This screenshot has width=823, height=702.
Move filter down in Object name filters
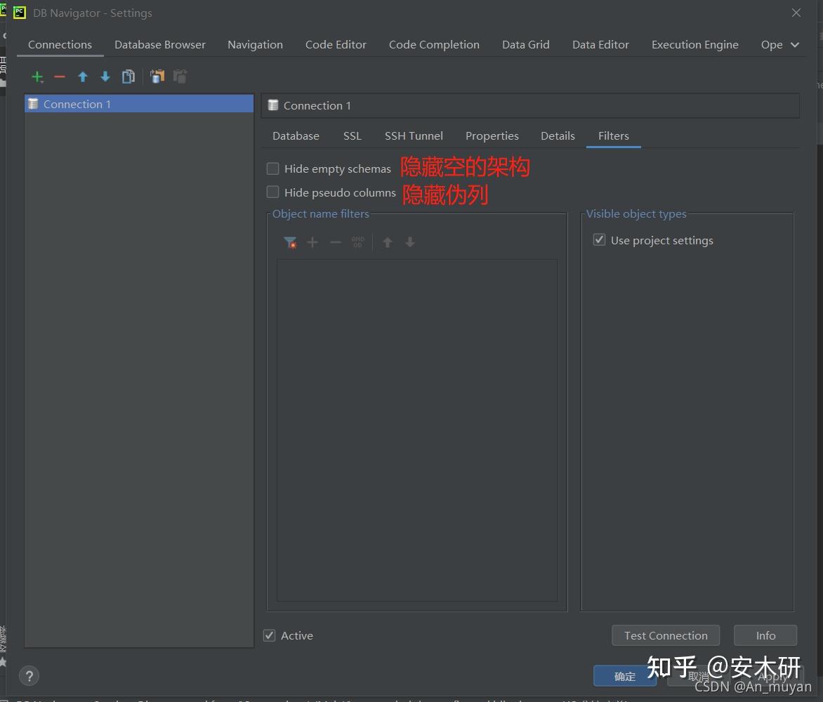410,242
